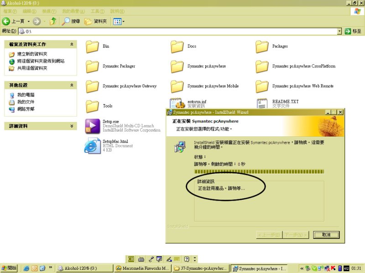
Task: Toggle the 資料夾 folders pane
Action: coord(96,21)
